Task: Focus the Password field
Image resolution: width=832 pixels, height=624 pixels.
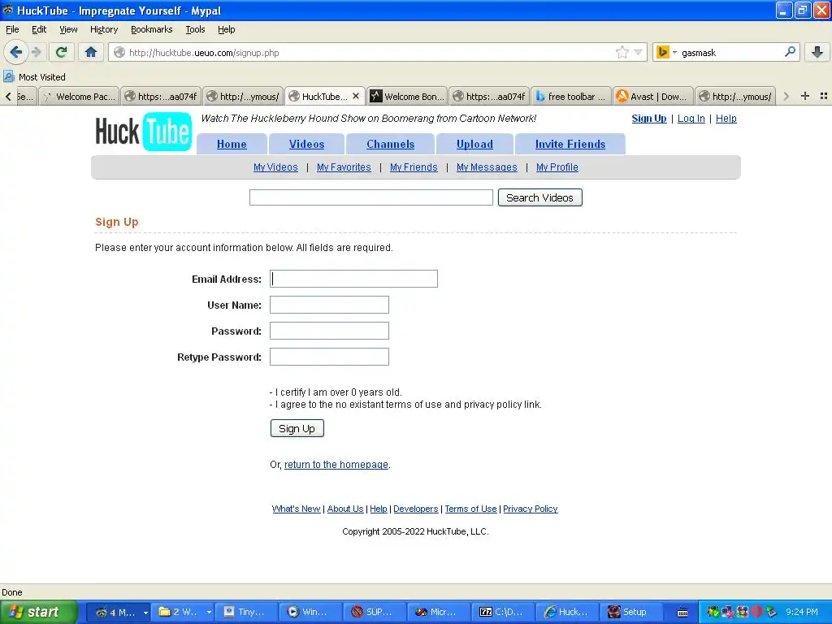Action: (x=329, y=331)
